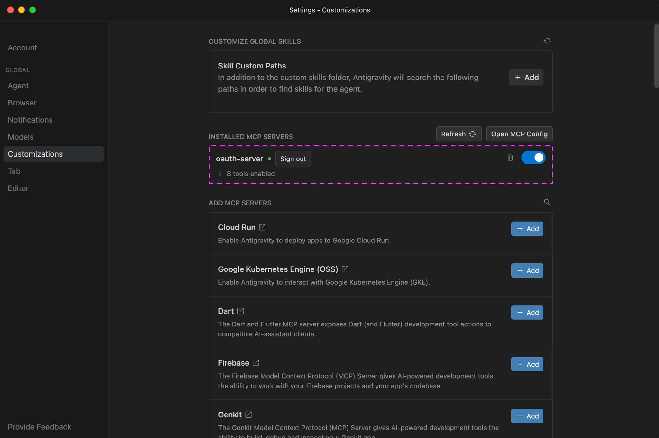Image resolution: width=659 pixels, height=438 pixels.
Task: Click the Refresh MCP servers button
Action: [459, 134]
